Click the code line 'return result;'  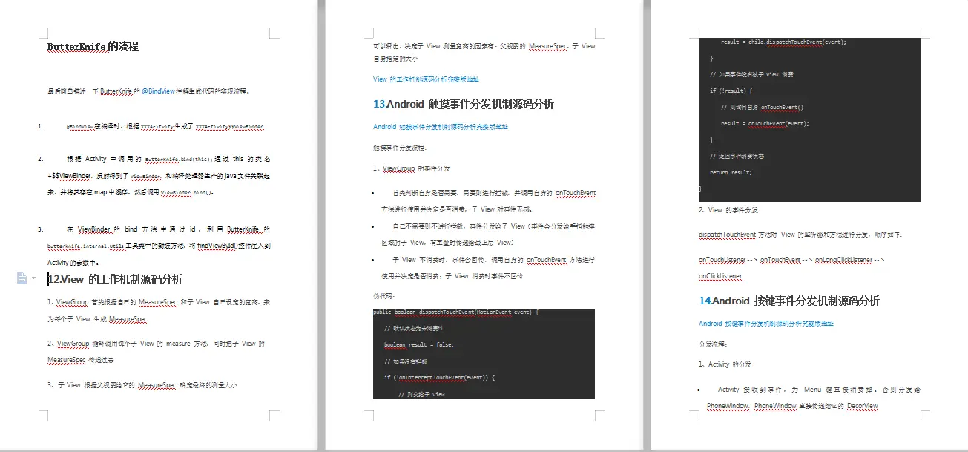[x=731, y=173]
